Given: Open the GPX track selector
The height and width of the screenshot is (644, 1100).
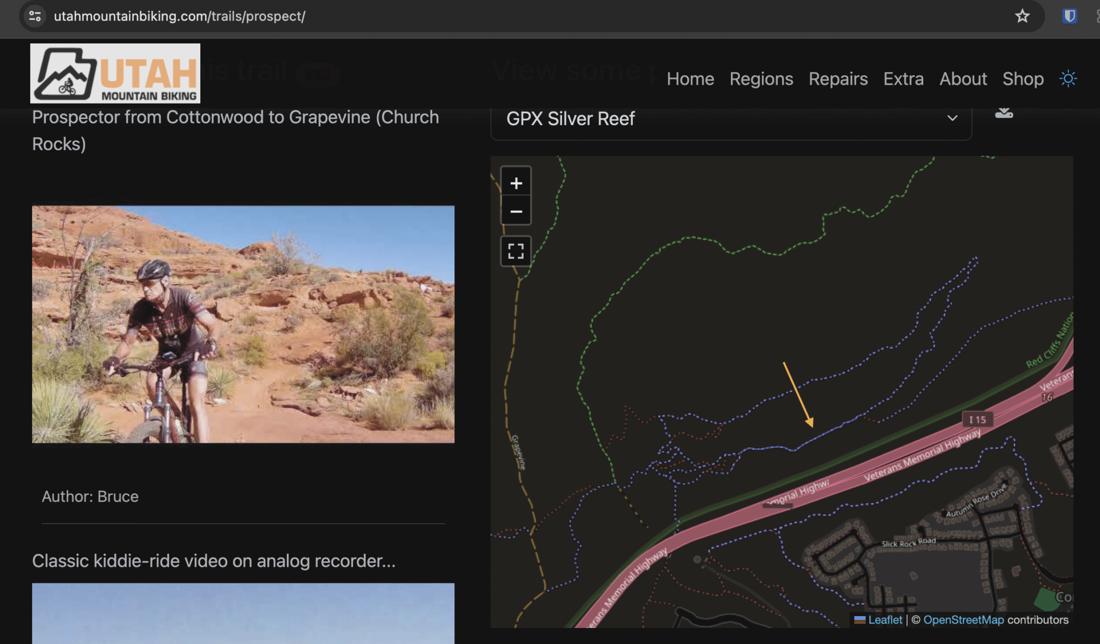Looking at the screenshot, I should coord(730,119).
